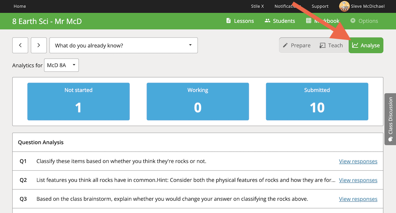Click the Lessons document icon
This screenshot has width=396, height=213.
228,21
